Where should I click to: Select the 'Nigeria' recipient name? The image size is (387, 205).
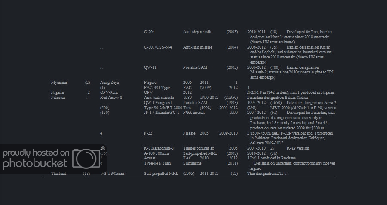pos(57,92)
